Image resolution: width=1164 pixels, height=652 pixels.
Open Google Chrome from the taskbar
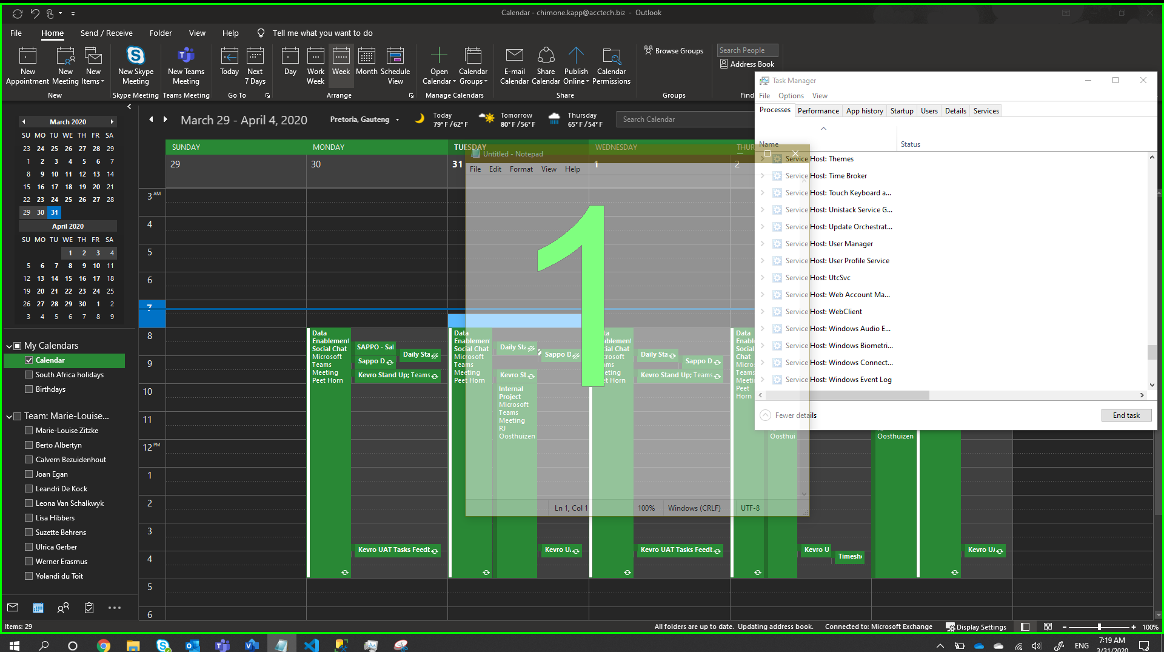tap(104, 645)
